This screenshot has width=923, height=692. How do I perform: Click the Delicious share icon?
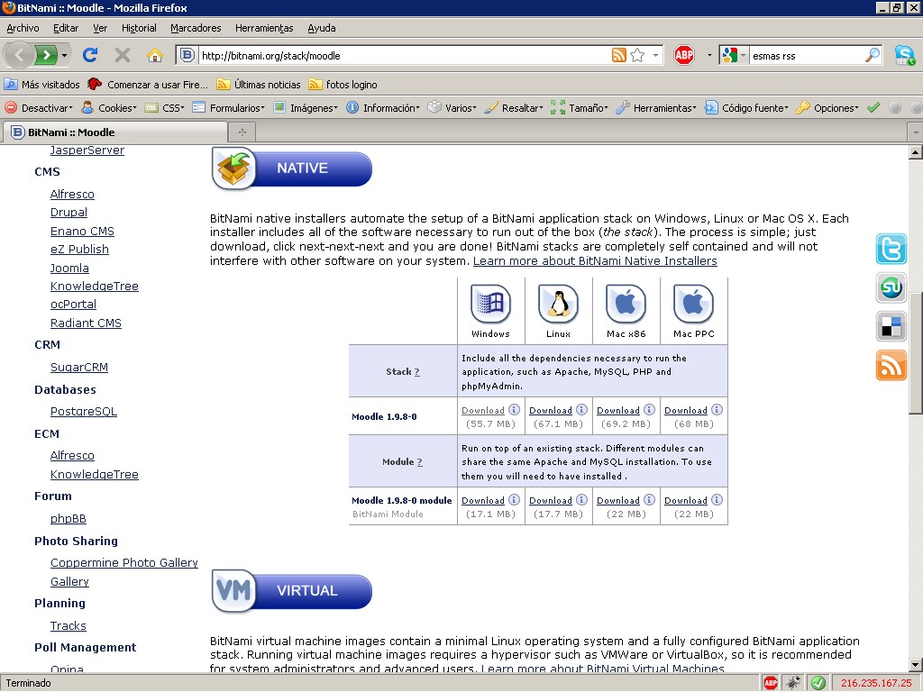coord(891,326)
